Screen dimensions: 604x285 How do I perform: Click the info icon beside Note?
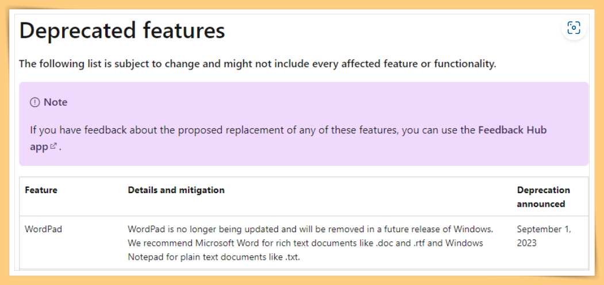[34, 102]
